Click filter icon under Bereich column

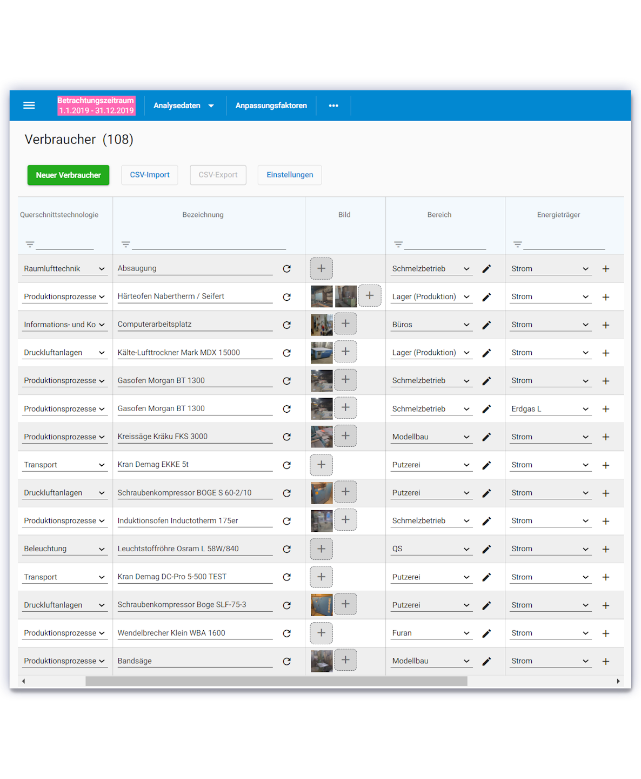pyautogui.click(x=398, y=245)
